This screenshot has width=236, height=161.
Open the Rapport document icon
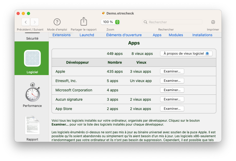point(32,125)
